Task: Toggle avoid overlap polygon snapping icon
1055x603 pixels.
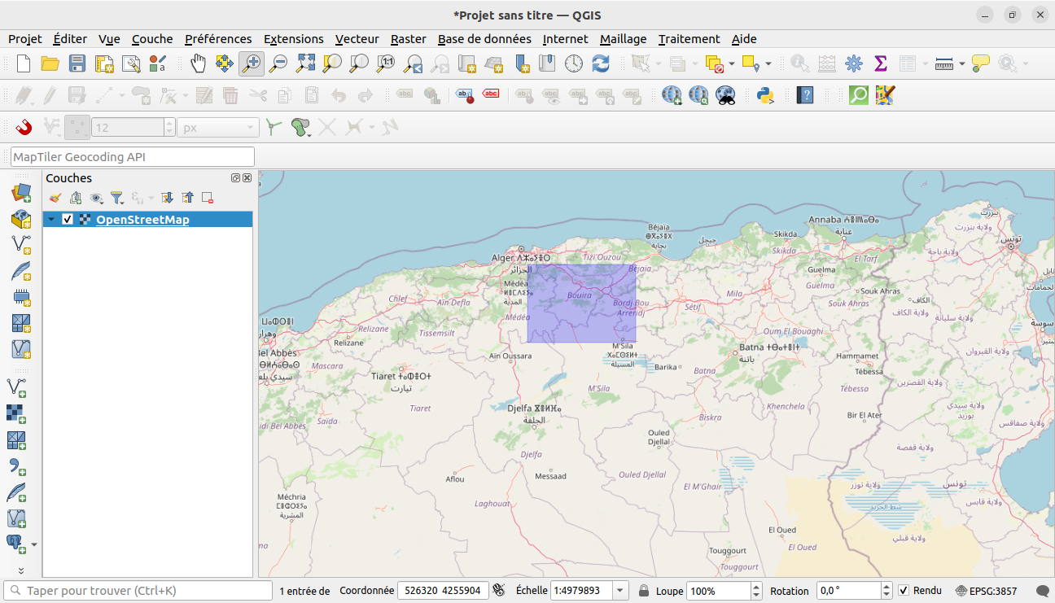Action: (x=300, y=127)
